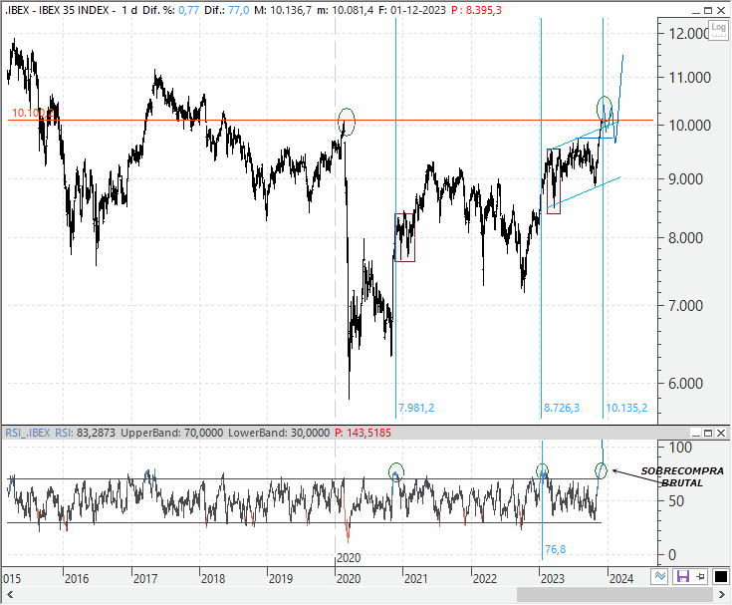
Task: Click the '.IBEX - IBEX 35 INDEX' title
Action: tap(57, 10)
